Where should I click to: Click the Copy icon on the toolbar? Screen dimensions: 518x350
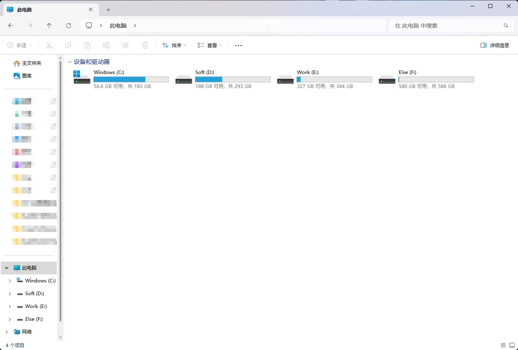(x=68, y=45)
